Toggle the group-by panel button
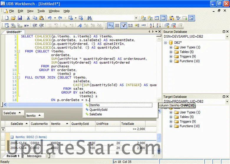The image size is (230, 164). pos(111,26)
